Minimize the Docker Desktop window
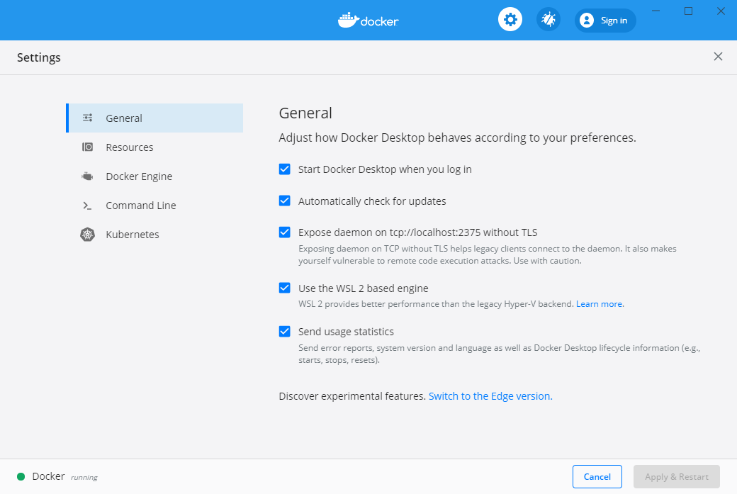737x494 pixels. coord(656,11)
